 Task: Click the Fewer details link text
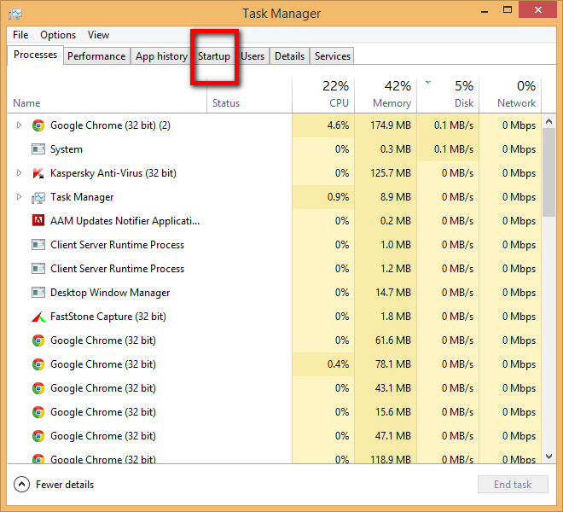[65, 485]
